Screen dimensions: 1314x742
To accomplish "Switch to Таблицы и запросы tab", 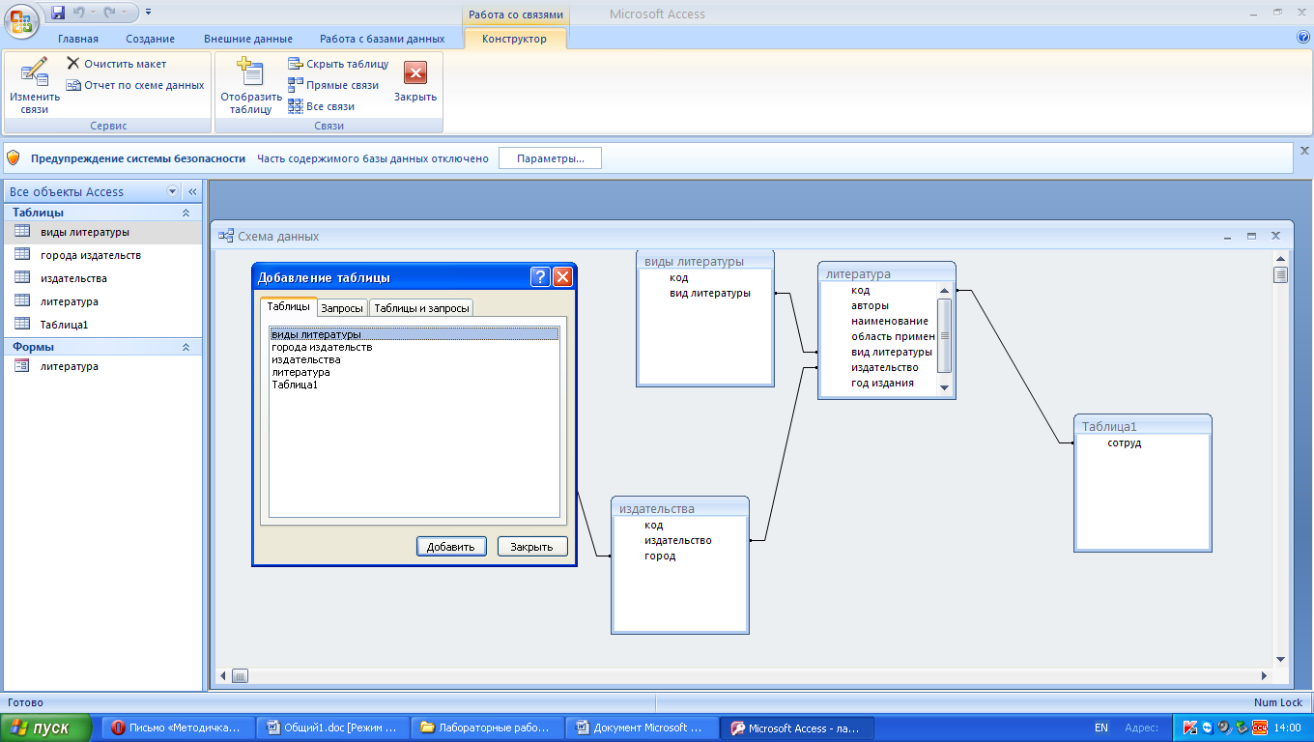I will click(x=421, y=308).
